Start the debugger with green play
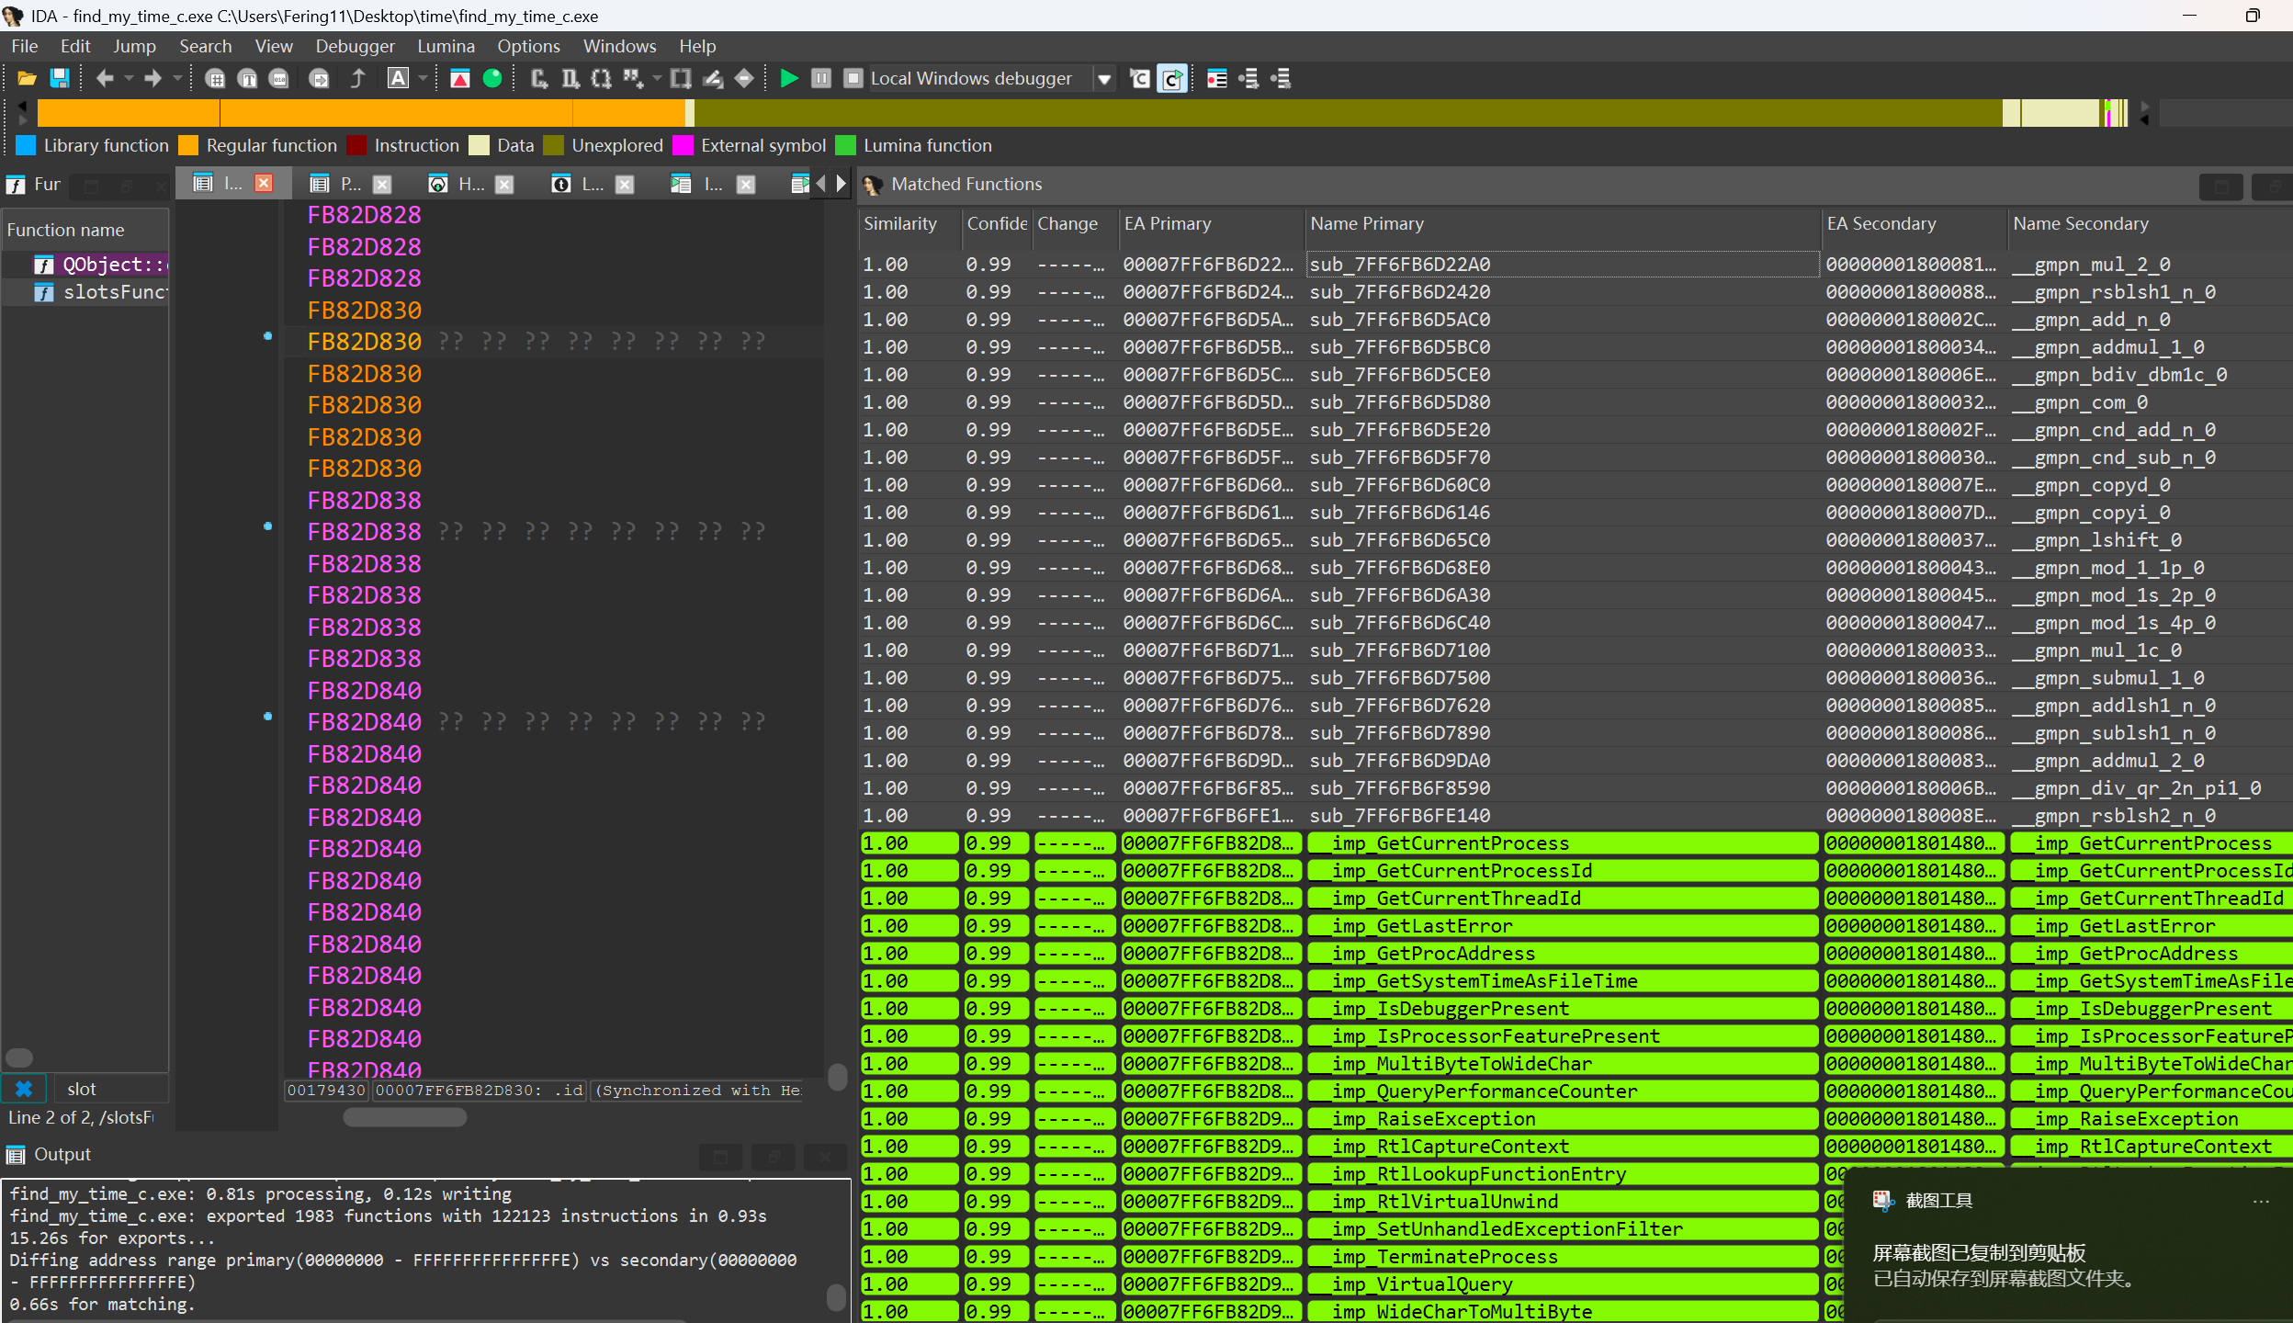Viewport: 2293px width, 1323px height. point(788,79)
